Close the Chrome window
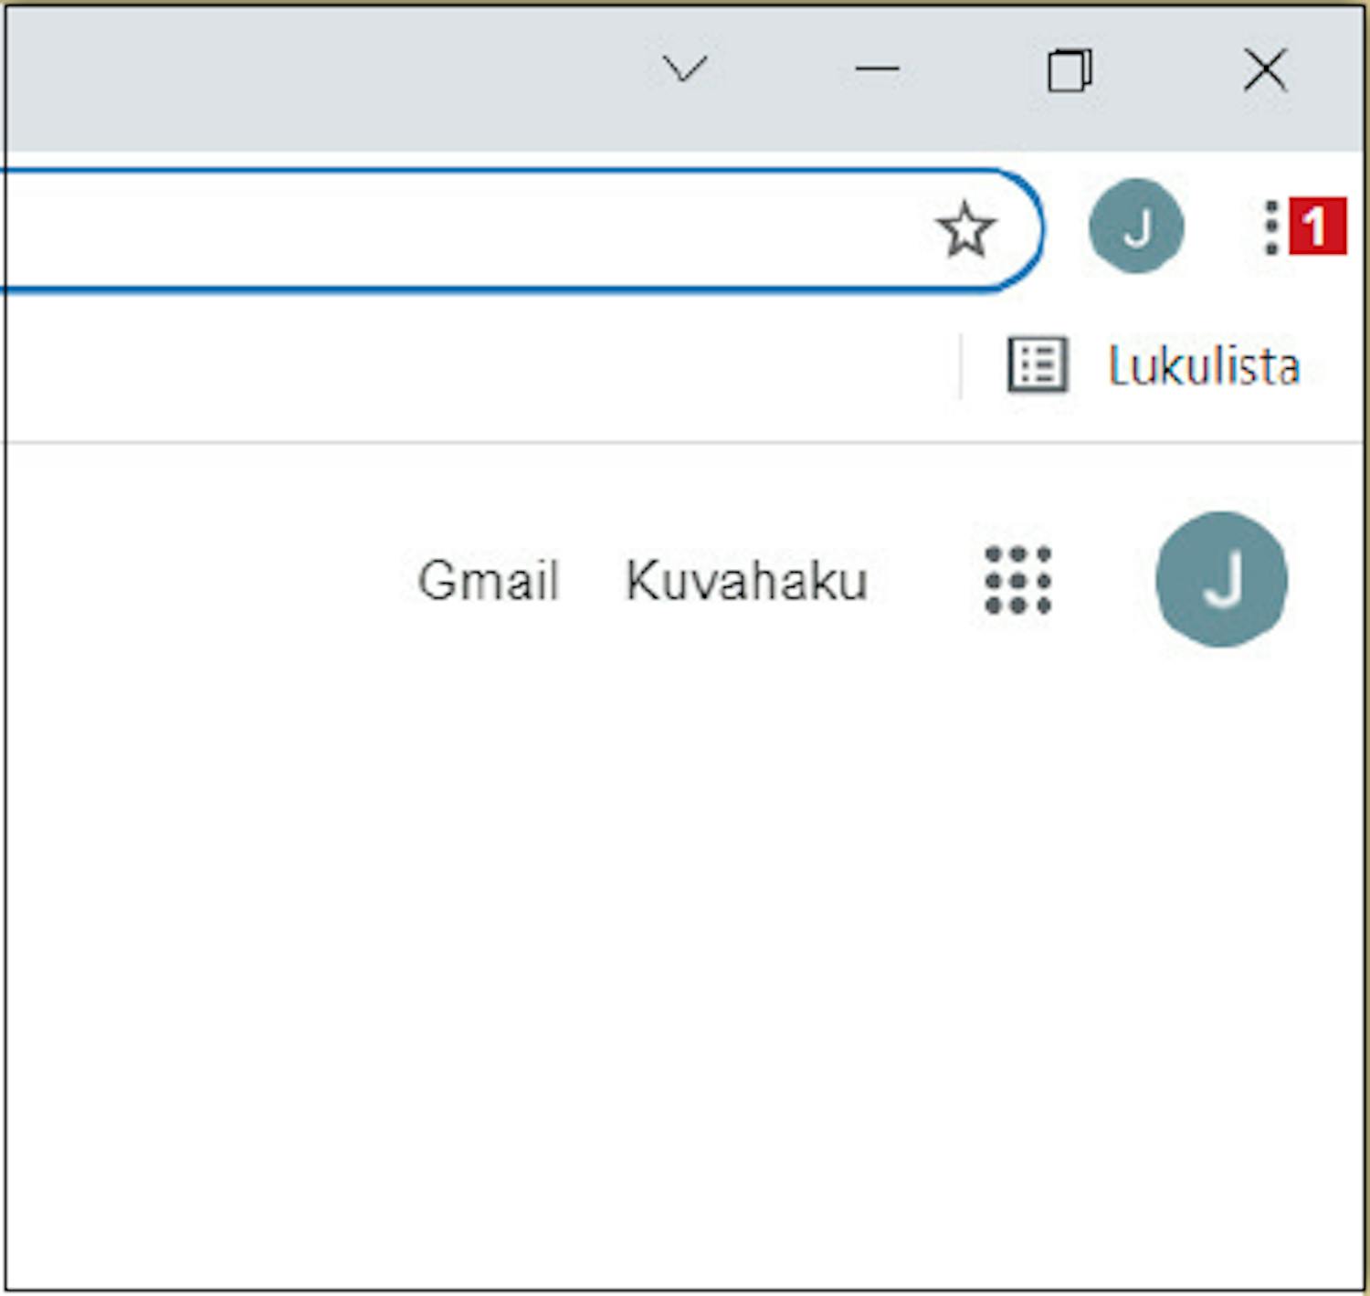Viewport: 1370px width, 1296px height. (x=1265, y=70)
